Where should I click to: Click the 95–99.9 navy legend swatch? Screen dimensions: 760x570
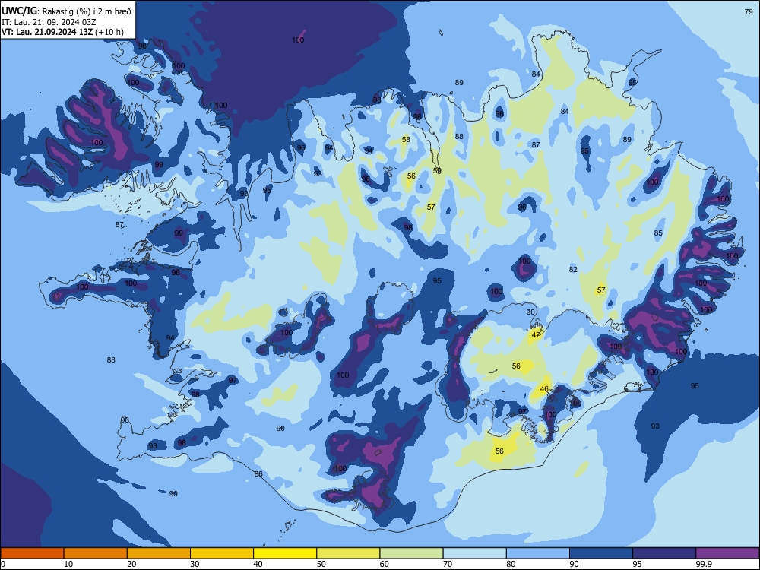(664, 553)
